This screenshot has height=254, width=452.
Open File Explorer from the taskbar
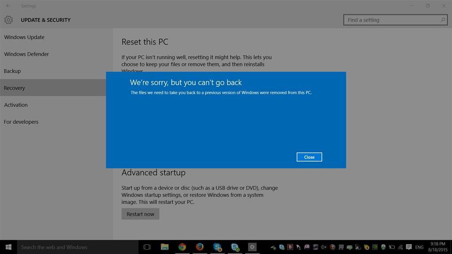(x=165, y=247)
